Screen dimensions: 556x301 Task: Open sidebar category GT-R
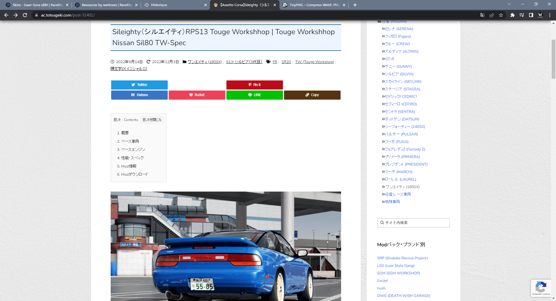tap(389, 59)
